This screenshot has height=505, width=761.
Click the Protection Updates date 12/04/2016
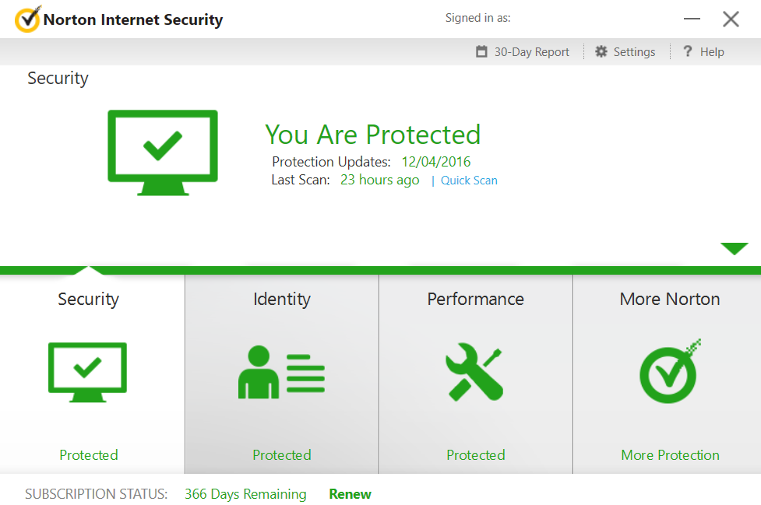tap(436, 161)
